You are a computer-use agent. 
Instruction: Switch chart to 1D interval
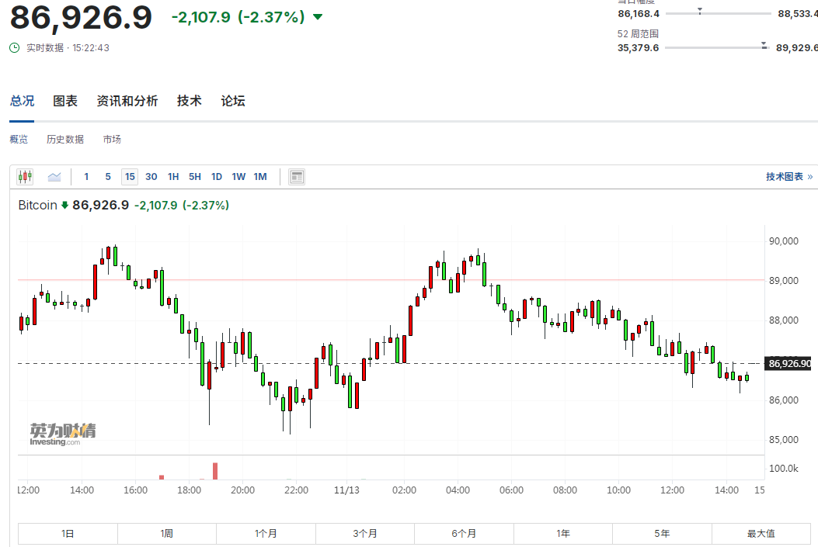[216, 176]
